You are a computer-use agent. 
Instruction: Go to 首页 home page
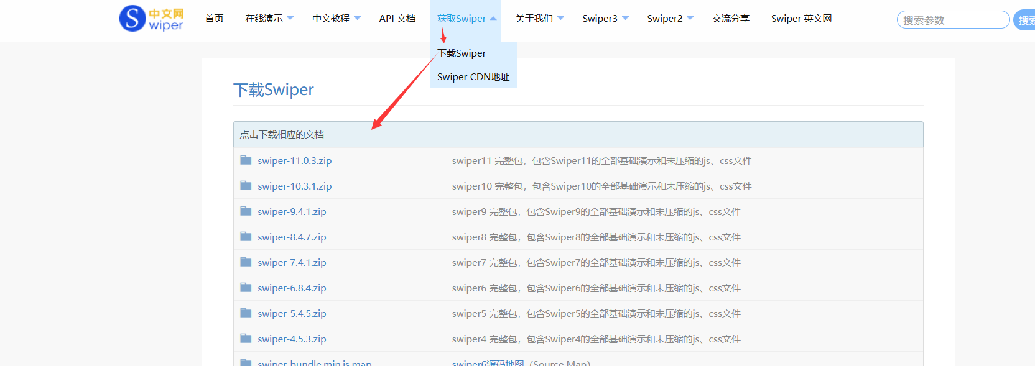[x=214, y=19]
